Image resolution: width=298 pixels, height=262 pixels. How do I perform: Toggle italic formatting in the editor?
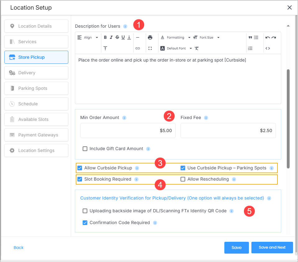(111, 38)
